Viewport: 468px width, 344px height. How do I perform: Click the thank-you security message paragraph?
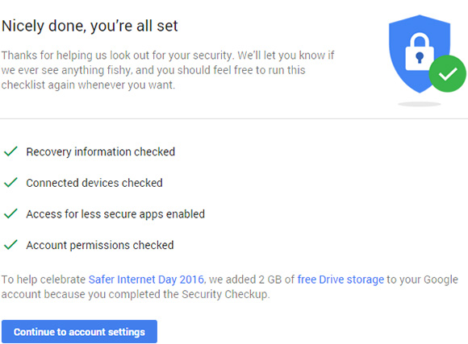168,70
